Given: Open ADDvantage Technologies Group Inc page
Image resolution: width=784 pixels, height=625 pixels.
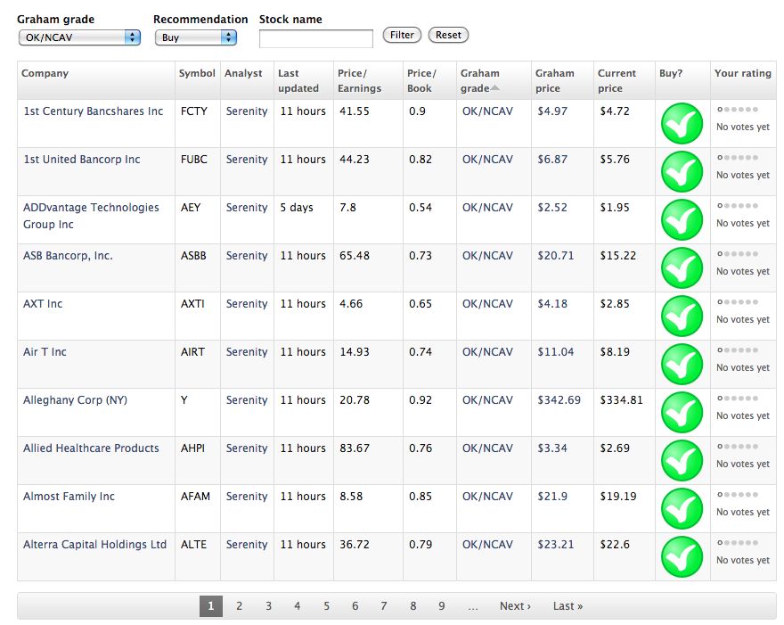Looking at the screenshot, I should [x=91, y=216].
